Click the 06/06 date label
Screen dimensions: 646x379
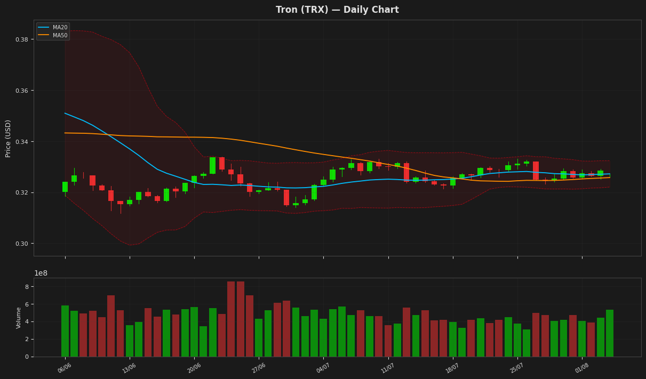click(x=65, y=368)
